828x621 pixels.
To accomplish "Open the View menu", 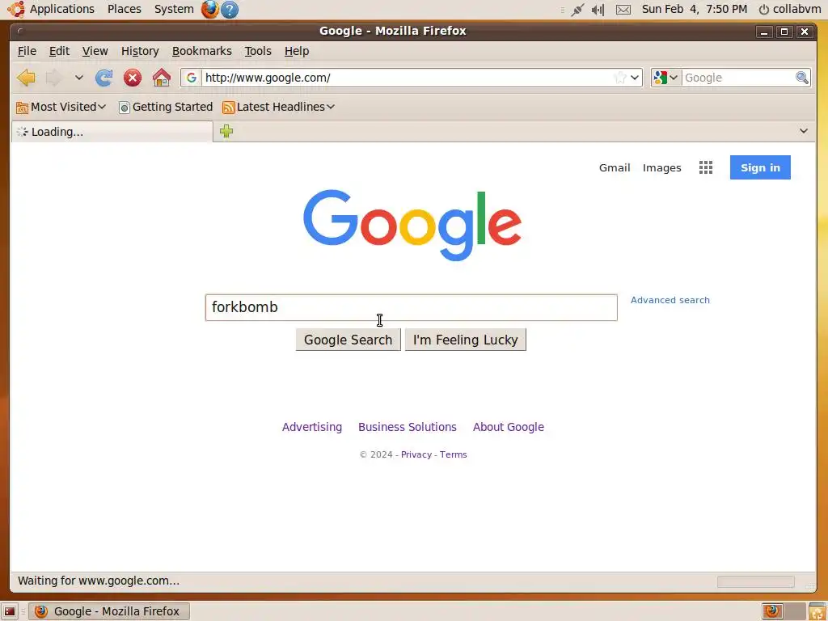I will pyautogui.click(x=95, y=51).
